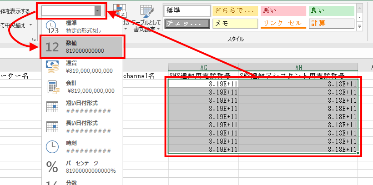The image size is (373, 185).
Task: Choose the メモ cell style
Action: 234,23
